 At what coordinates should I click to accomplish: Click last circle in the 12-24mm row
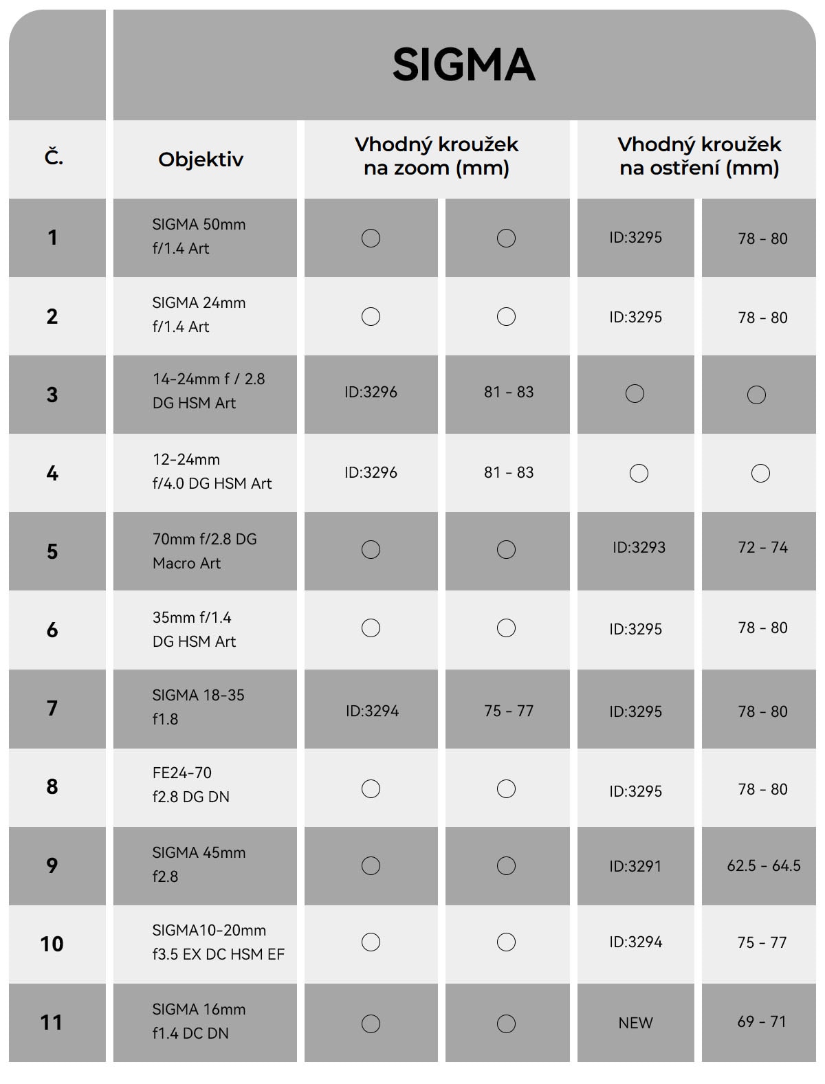pos(760,473)
